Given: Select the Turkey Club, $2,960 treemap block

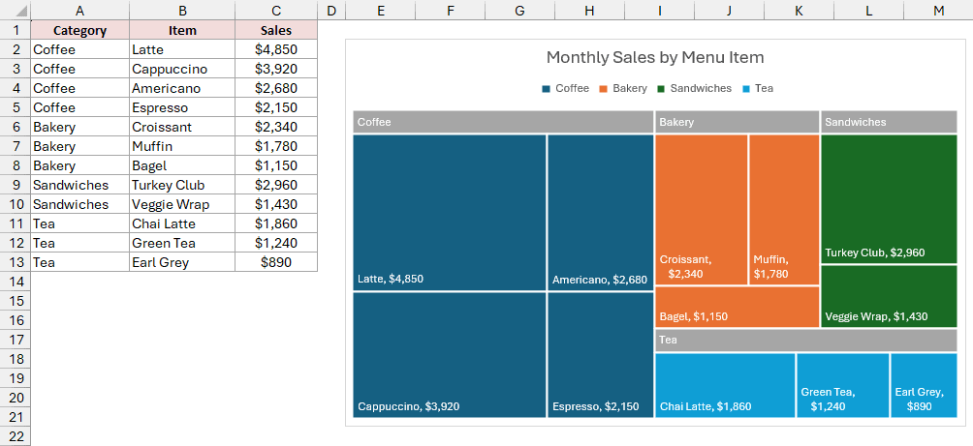Looking at the screenshot, I should [x=889, y=199].
